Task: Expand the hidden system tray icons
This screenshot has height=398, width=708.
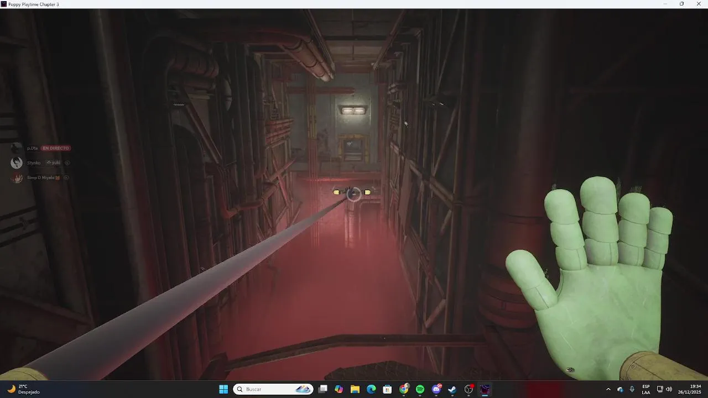Action: tap(608, 389)
